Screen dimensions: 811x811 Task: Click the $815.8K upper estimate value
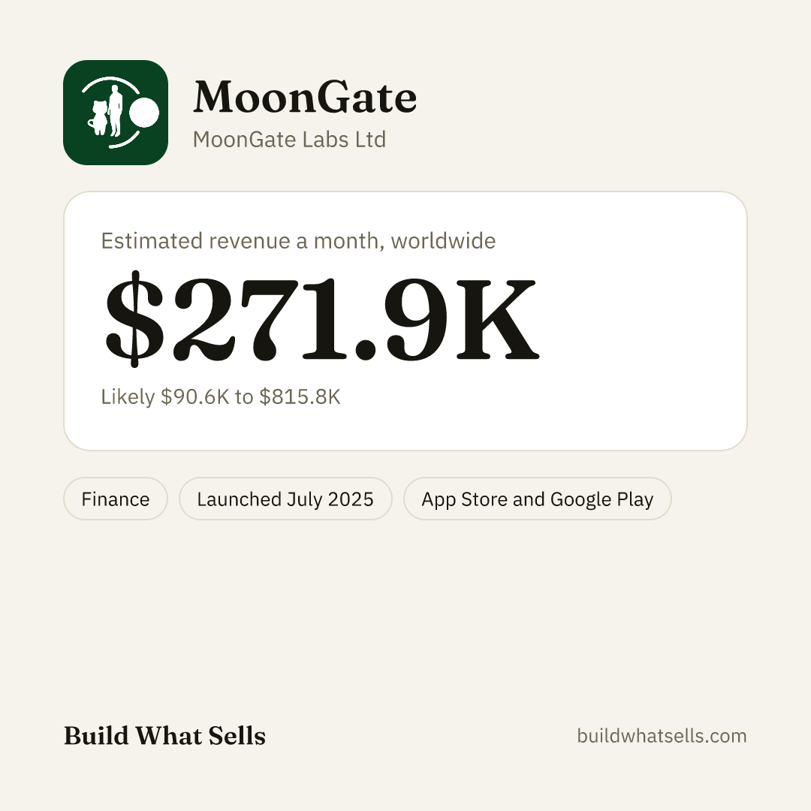(x=300, y=396)
